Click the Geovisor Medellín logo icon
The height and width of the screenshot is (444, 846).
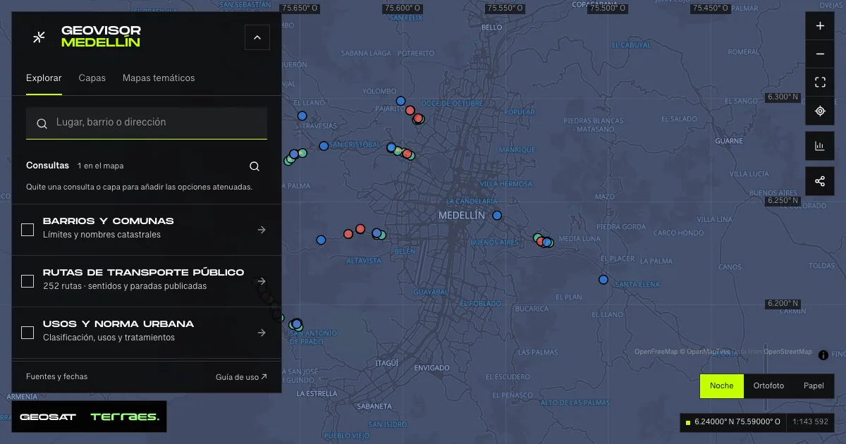click(x=39, y=37)
